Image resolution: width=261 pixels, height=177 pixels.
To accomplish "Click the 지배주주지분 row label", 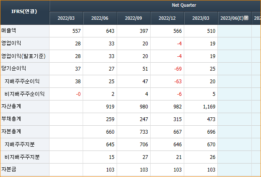I will [19, 144].
